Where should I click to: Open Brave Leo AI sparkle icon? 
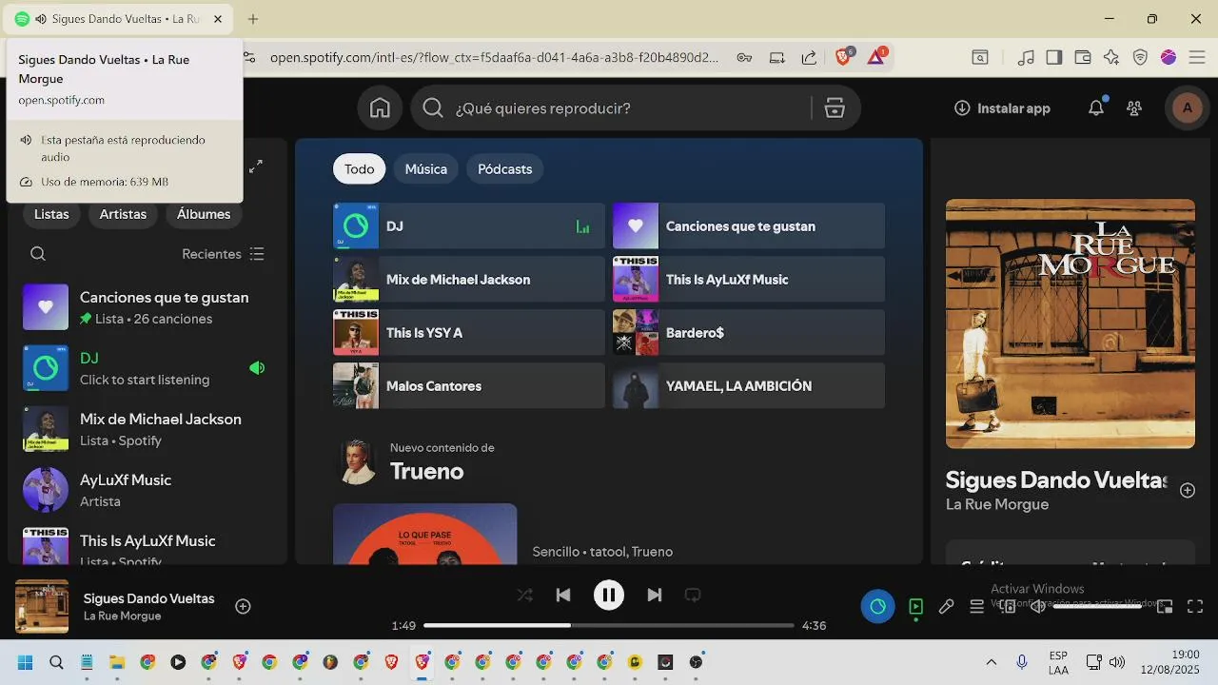(1111, 57)
